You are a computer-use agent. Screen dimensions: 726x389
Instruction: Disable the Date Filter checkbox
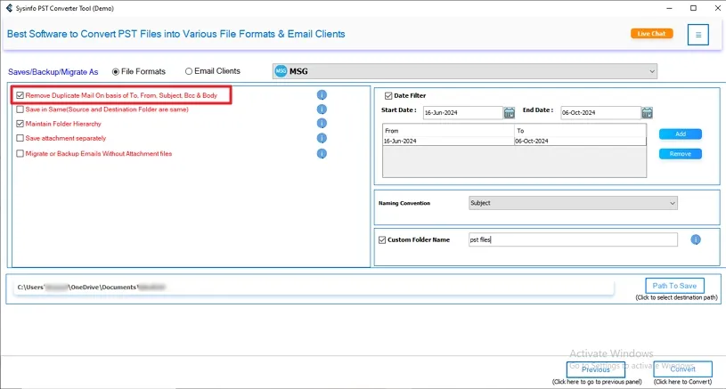point(388,96)
